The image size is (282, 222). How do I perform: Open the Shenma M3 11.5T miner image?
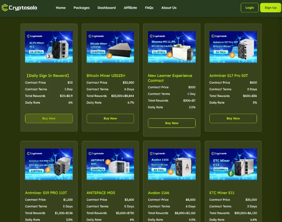(x=172, y=47)
